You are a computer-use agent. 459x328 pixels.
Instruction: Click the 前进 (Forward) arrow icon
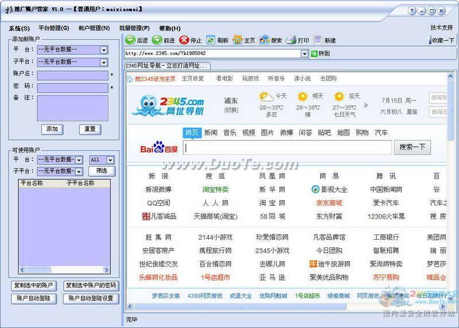pyautogui.click(x=157, y=40)
